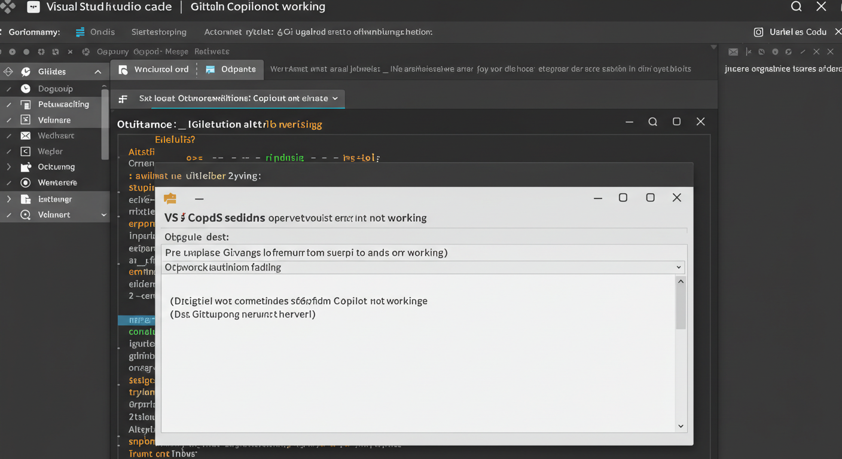
Task: Click Slertestorping in the top toolbar
Action: pos(158,32)
